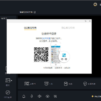Screen dimensions: 101x101
Task: Open the user avatar menu
Action: 95,4
